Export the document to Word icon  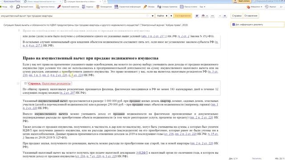pos(197,16)
